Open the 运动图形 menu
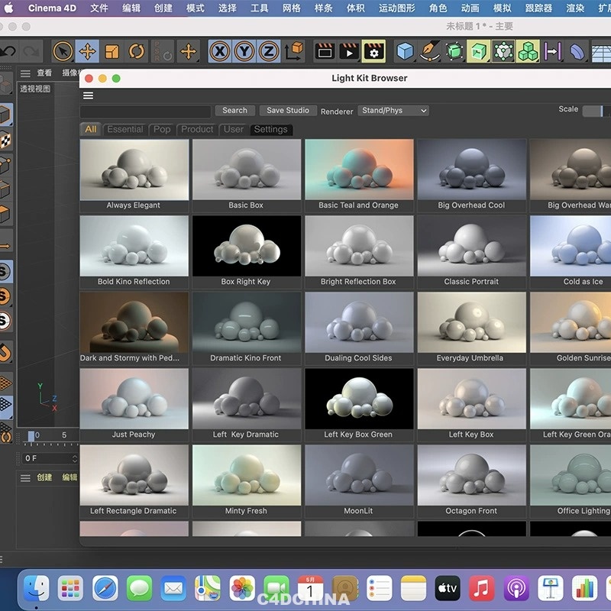 pyautogui.click(x=396, y=8)
